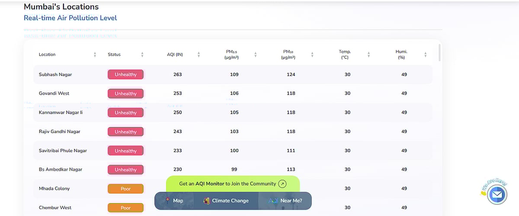This screenshot has height=216, width=519.
Task: Sort by PM10 column arrows
Action: [312, 54]
